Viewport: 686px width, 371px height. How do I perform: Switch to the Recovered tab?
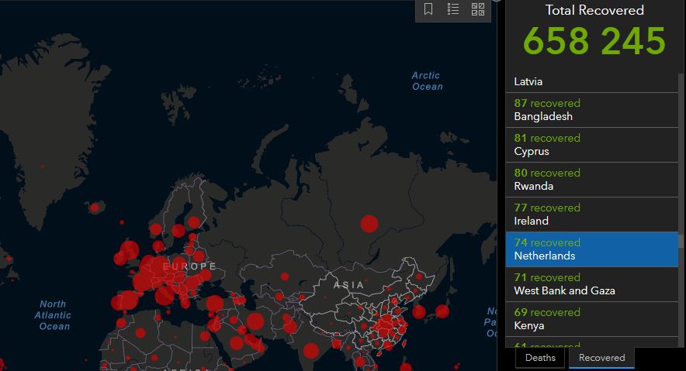601,358
